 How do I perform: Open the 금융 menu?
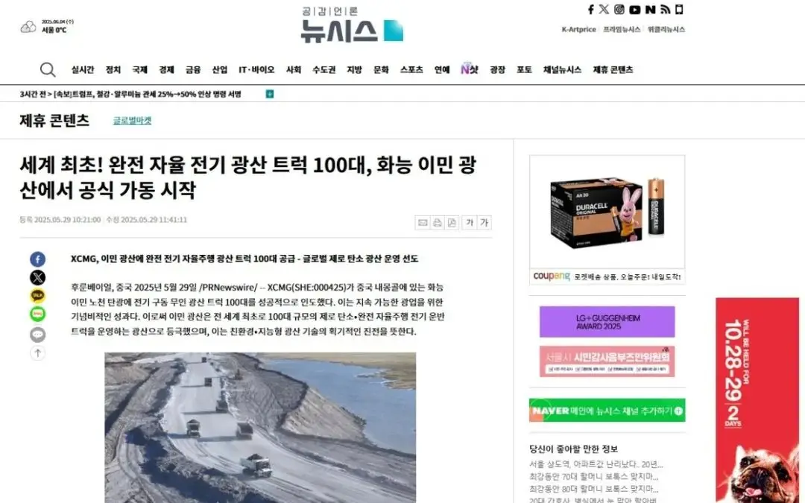[x=193, y=70]
